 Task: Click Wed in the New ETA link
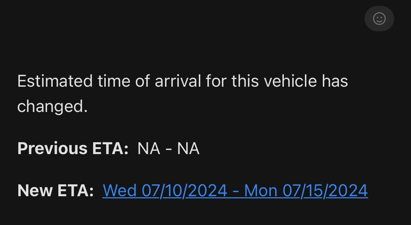tap(119, 190)
